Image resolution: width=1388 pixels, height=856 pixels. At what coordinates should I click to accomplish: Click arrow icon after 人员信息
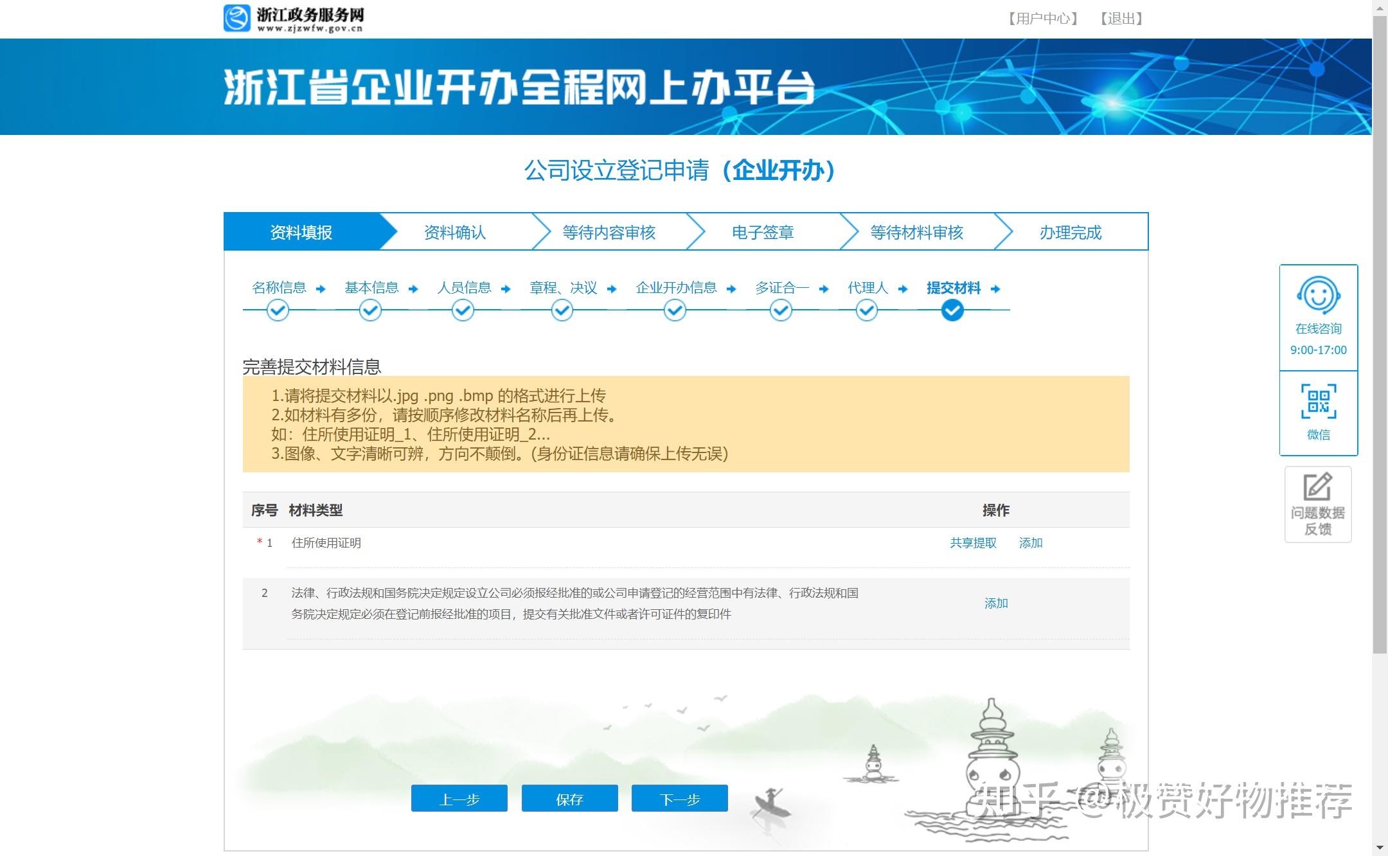click(x=506, y=289)
